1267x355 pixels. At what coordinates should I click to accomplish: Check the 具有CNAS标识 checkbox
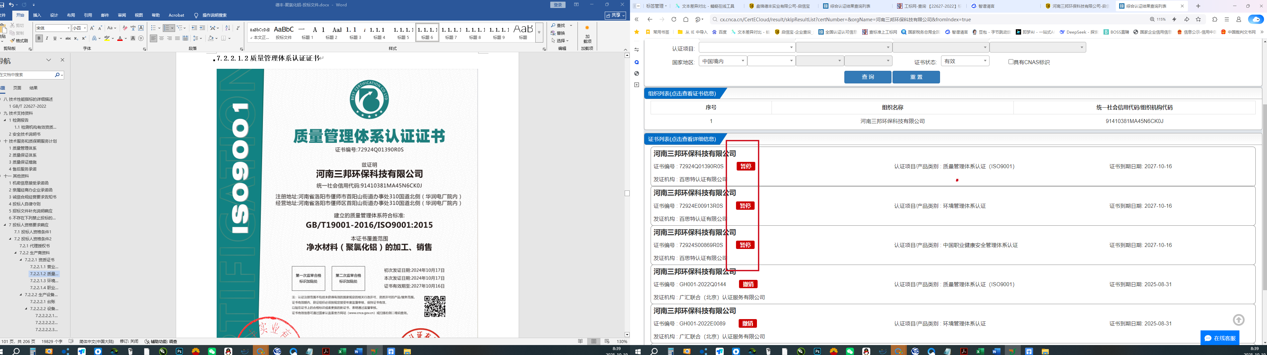1011,62
